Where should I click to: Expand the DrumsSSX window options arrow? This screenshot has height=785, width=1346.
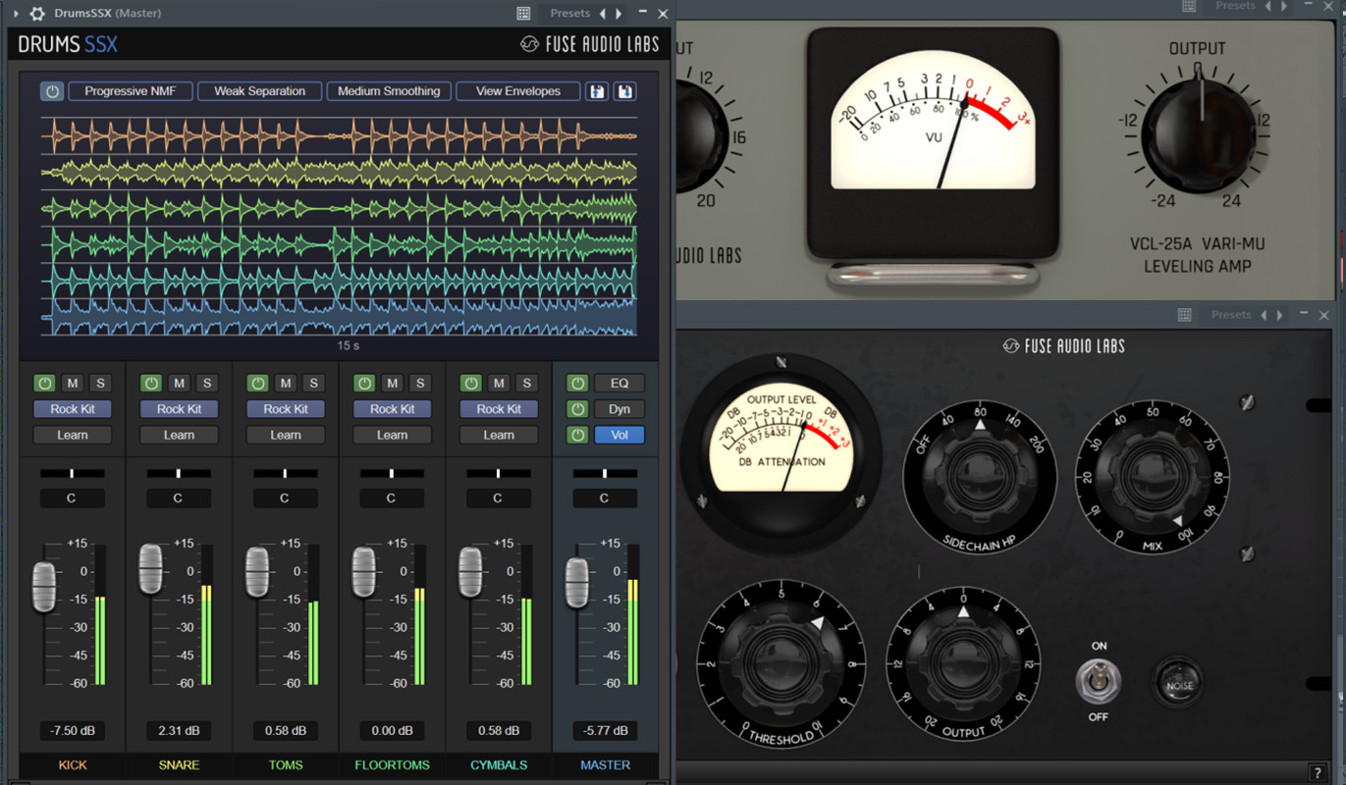point(16,14)
